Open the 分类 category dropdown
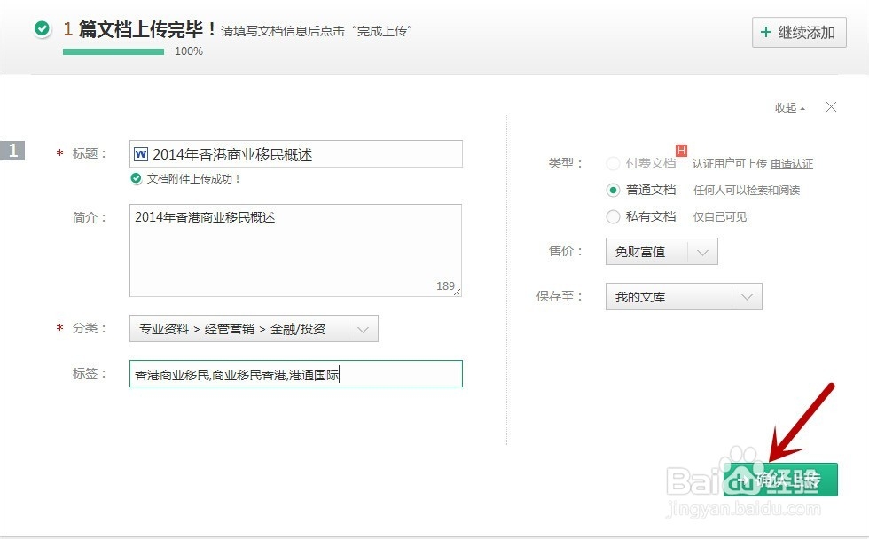 [x=363, y=329]
